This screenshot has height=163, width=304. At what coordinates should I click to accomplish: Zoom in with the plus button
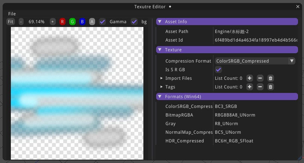52,21
